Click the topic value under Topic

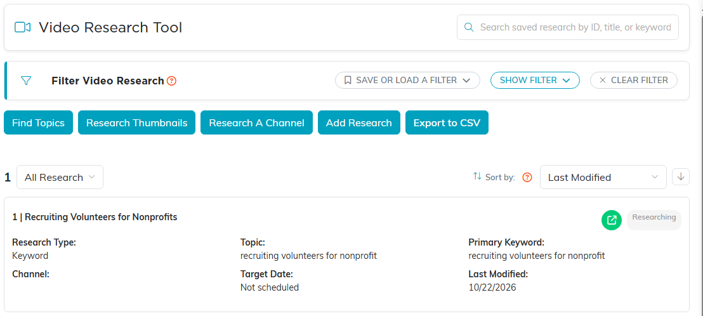(x=308, y=256)
